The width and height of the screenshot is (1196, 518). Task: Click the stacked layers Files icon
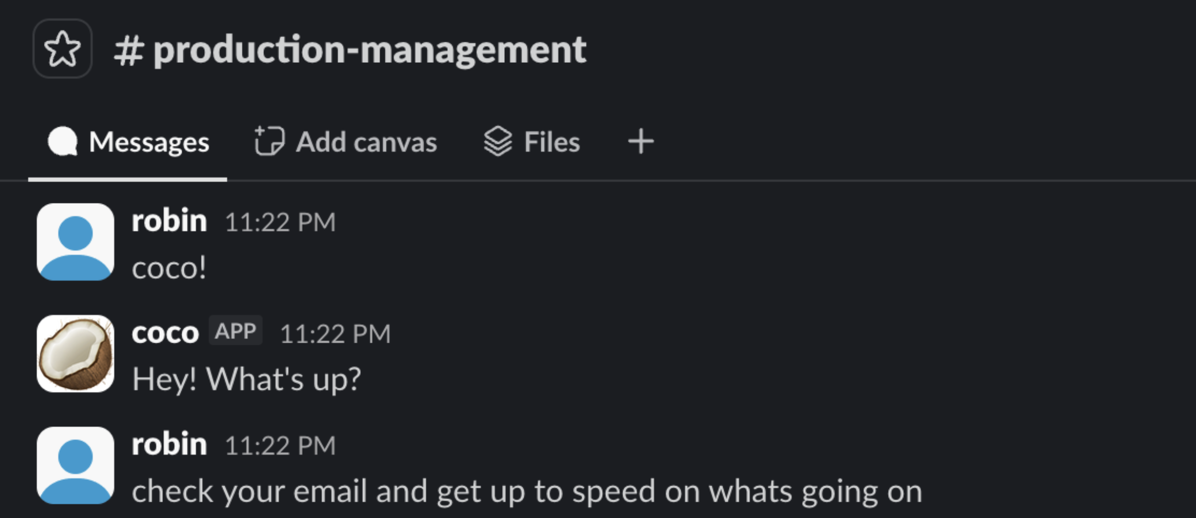(497, 141)
